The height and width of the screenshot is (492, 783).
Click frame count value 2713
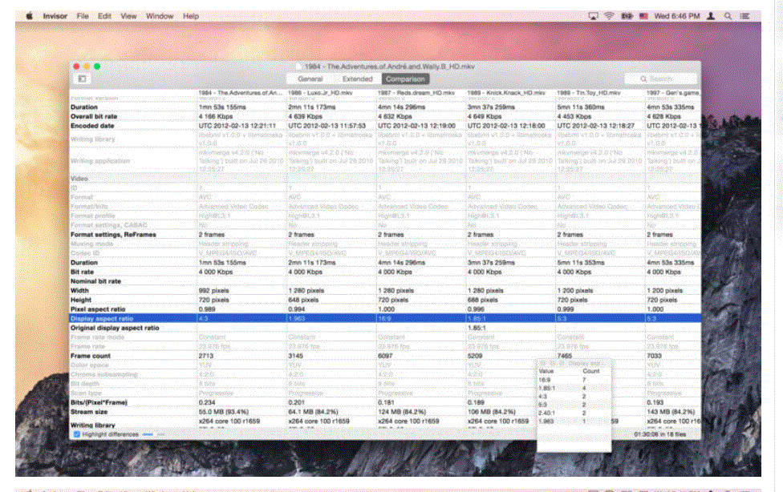pos(205,356)
